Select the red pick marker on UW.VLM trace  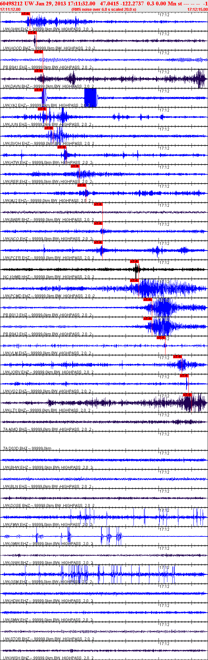(161, 338)
